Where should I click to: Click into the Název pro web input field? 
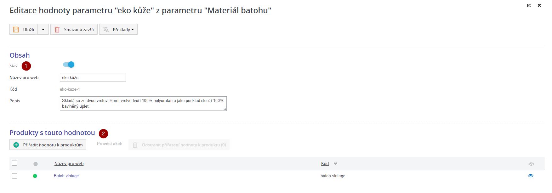coord(93,77)
